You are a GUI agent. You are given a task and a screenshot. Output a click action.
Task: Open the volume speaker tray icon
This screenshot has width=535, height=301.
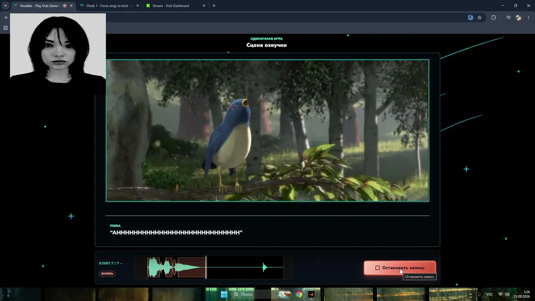pyautogui.click(x=507, y=294)
